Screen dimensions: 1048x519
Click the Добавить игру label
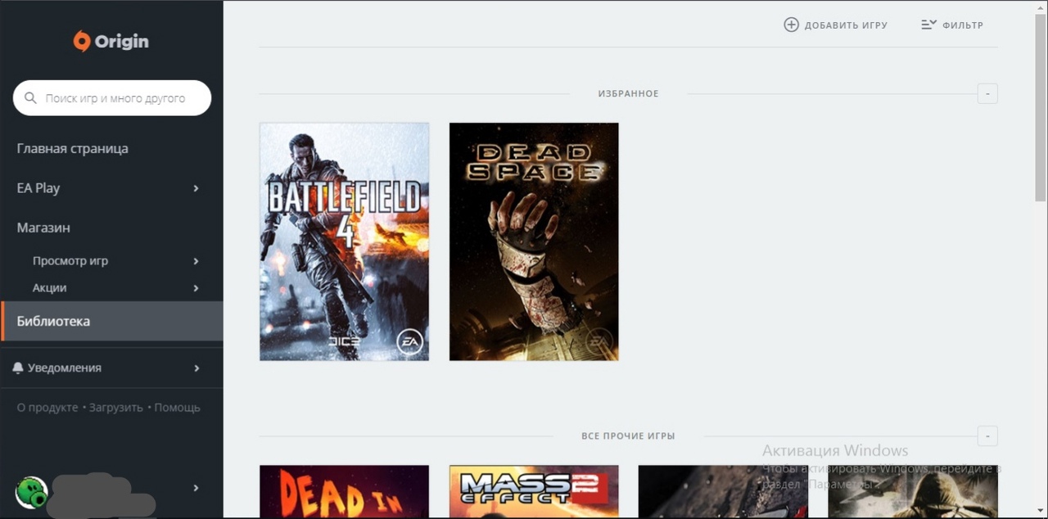(846, 25)
